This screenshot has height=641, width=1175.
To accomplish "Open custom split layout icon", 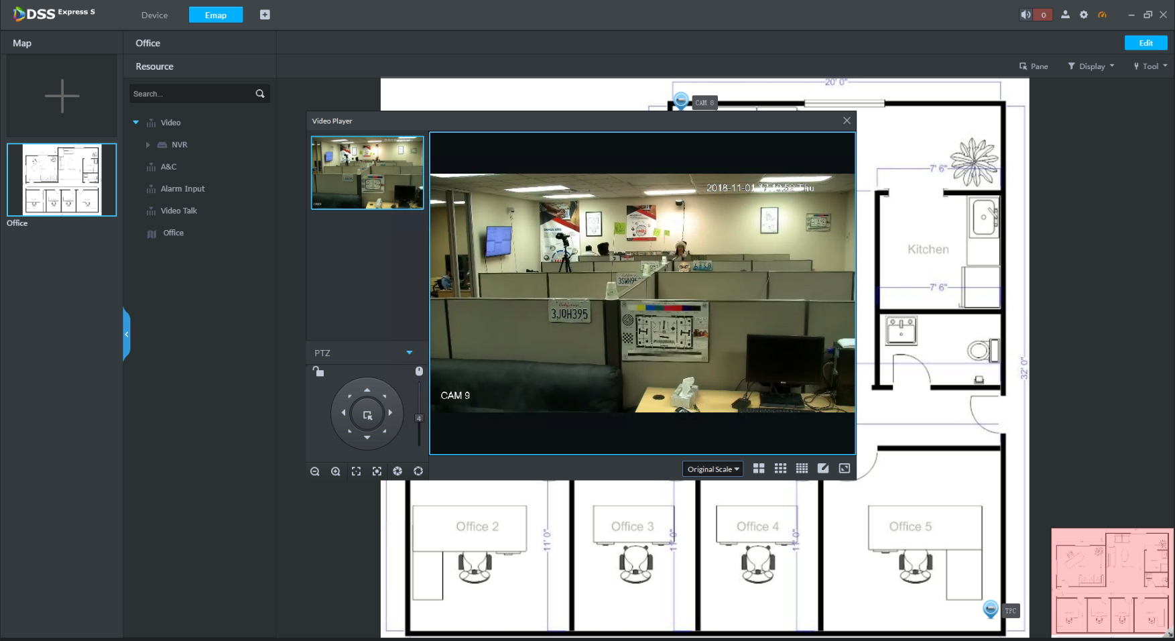I will click(x=823, y=469).
